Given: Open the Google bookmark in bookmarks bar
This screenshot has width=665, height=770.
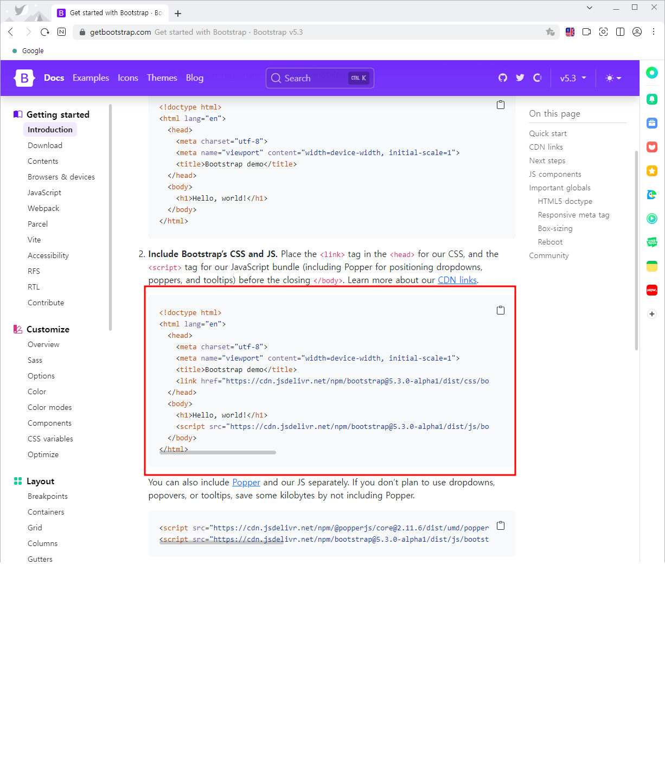Looking at the screenshot, I should [28, 51].
